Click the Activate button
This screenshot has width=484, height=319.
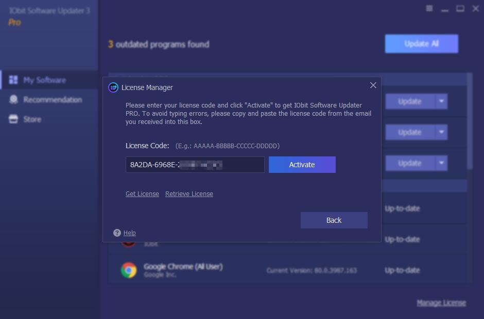click(x=302, y=165)
